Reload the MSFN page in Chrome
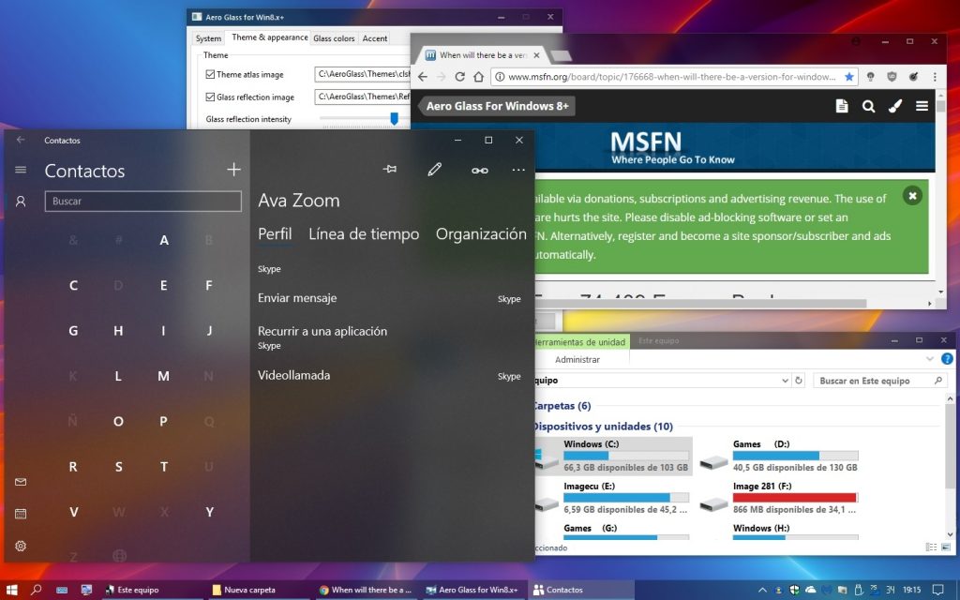Image resolution: width=960 pixels, height=600 pixels. [459, 77]
